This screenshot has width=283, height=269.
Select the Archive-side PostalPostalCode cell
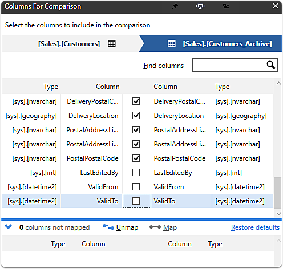tap(181, 158)
